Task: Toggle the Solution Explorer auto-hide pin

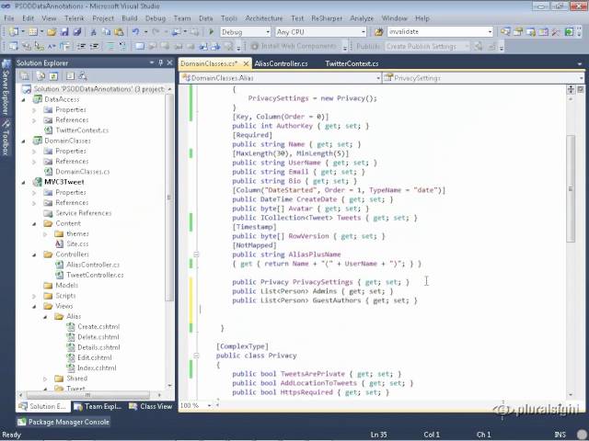Action: (161, 63)
